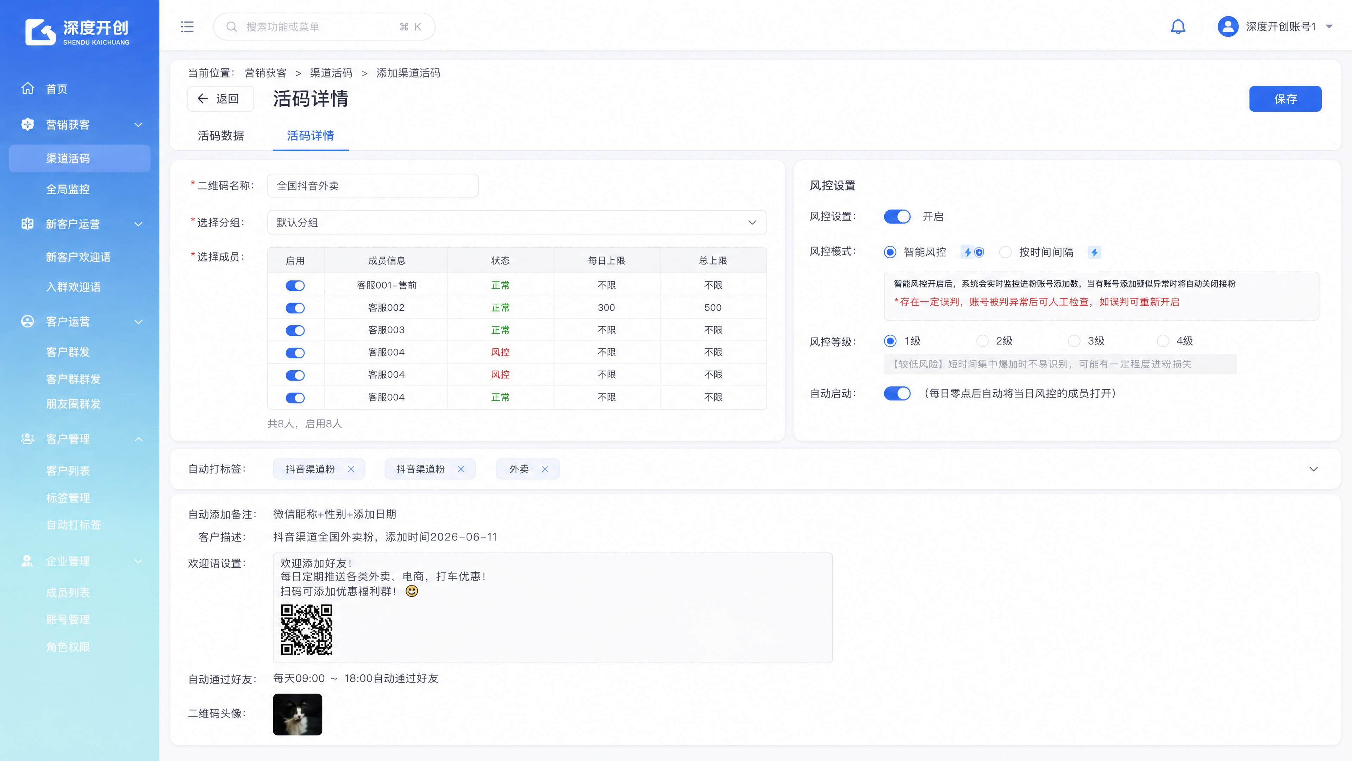Turn off the 风控设置 switch
This screenshot has width=1352, height=761.
tap(897, 216)
